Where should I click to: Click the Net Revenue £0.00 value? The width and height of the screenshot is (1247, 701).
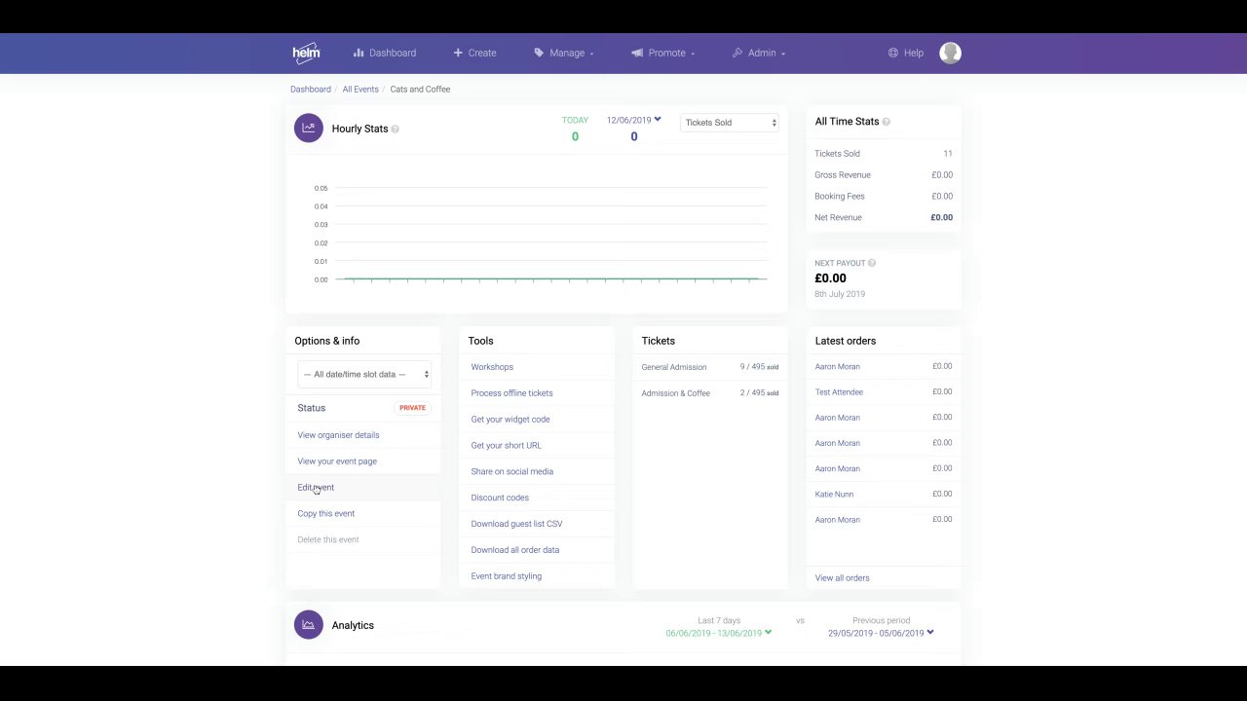point(942,218)
